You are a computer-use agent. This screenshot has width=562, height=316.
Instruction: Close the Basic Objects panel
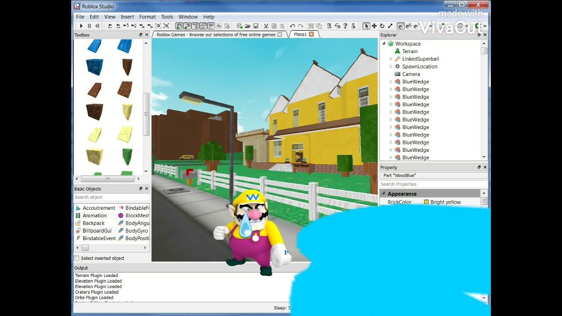147,189
